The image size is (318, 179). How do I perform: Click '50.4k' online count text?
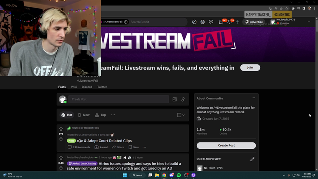pos(227,129)
